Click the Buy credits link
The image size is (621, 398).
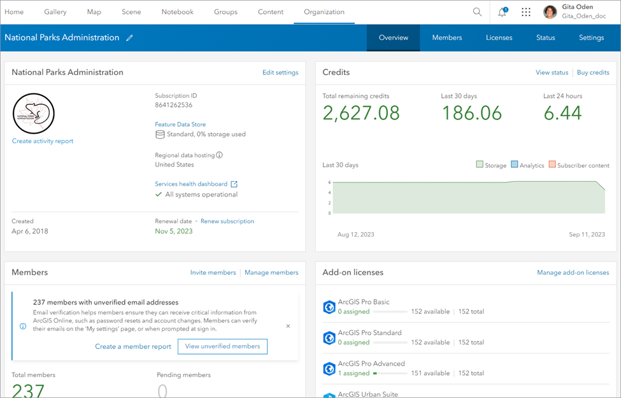pos(593,72)
